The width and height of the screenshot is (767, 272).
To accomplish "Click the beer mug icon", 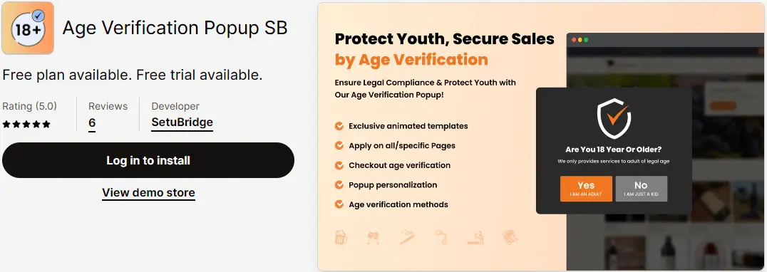I will (341, 238).
